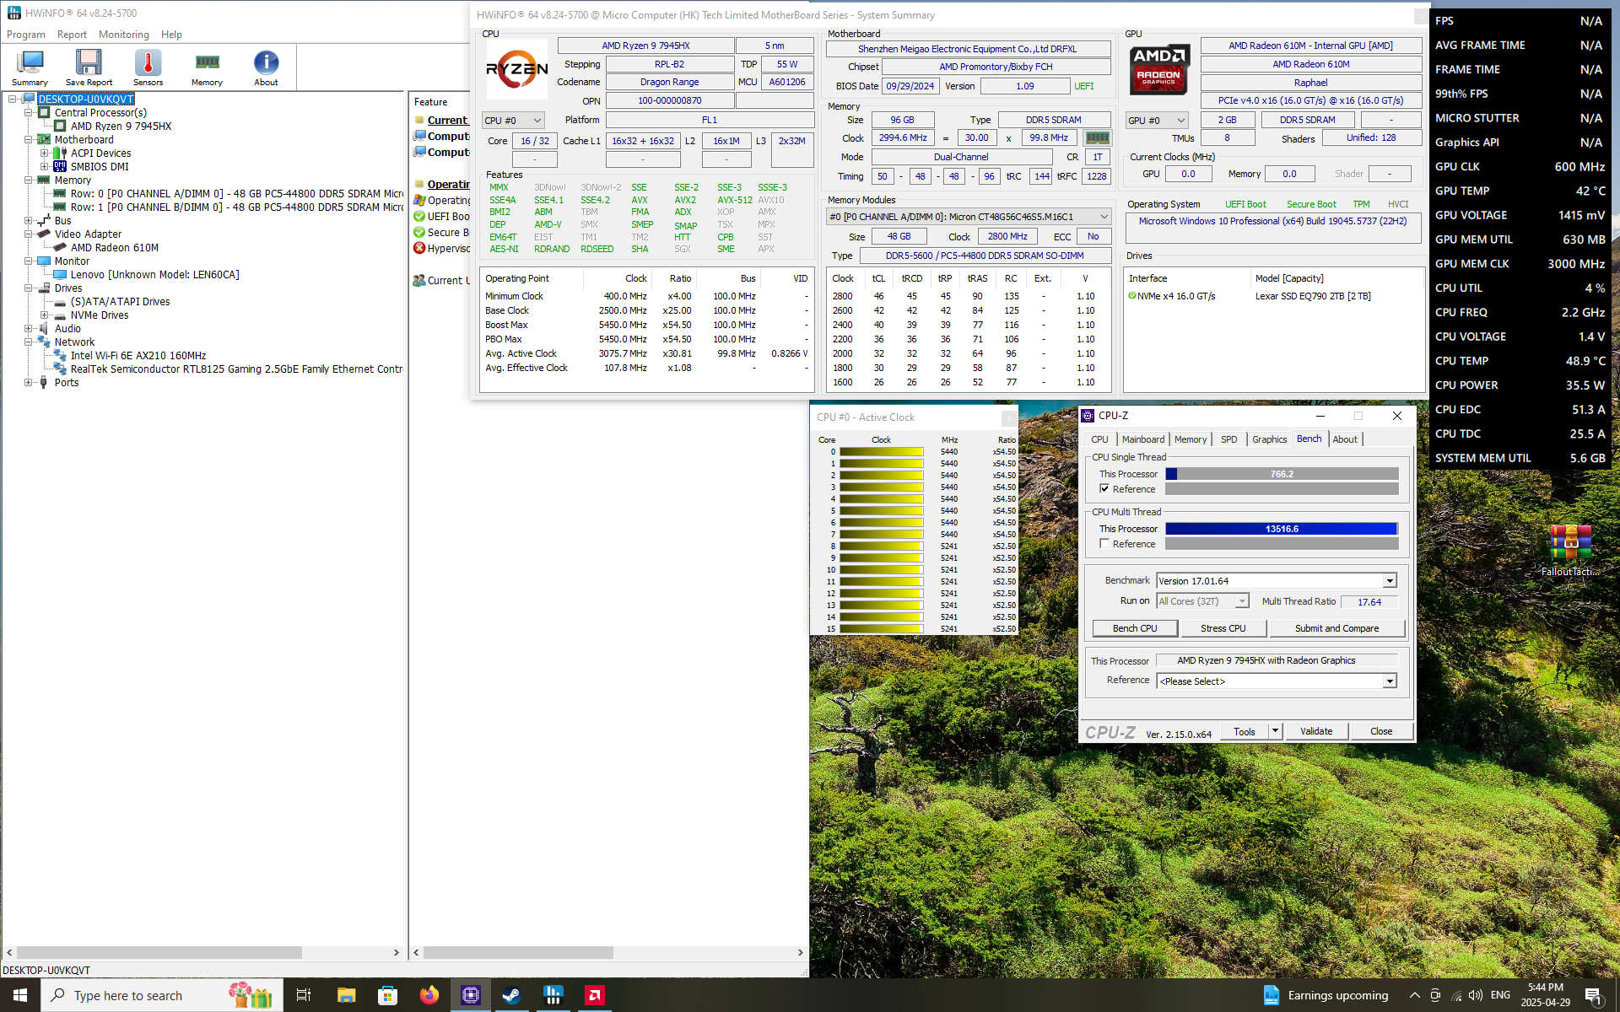Open the About info icon in HWiNFO
The height and width of the screenshot is (1012, 1620).
[x=266, y=67]
